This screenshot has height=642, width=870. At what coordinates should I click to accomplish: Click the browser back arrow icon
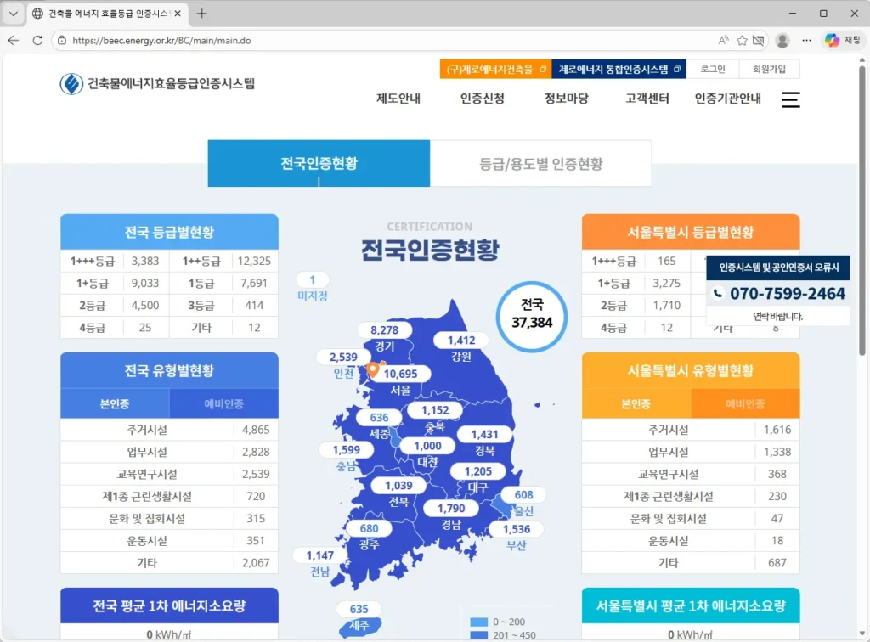tap(13, 40)
